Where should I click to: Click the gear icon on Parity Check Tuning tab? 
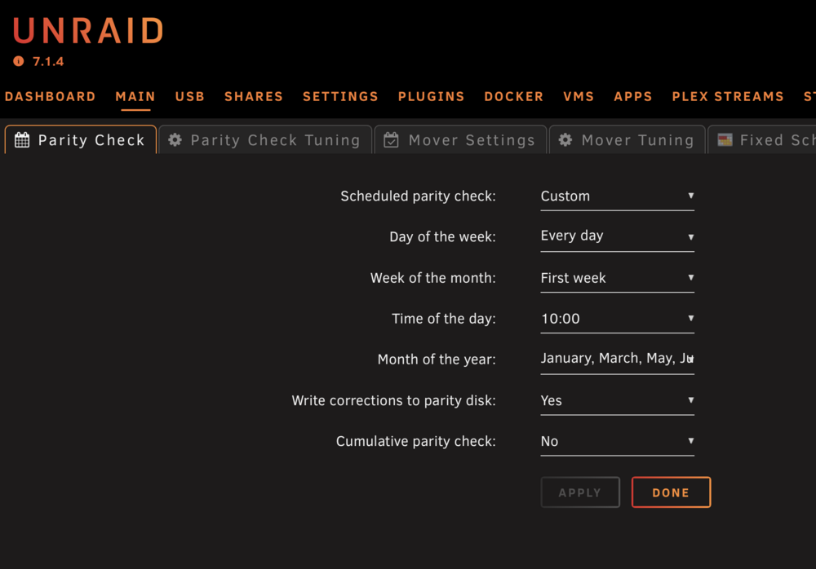175,140
